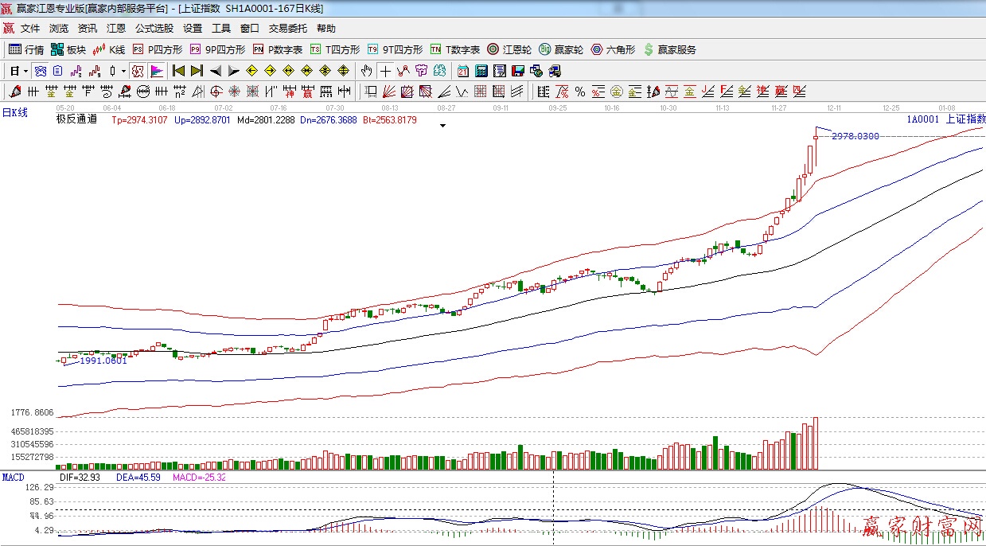986x546 pixels.
Task: Click the 赢家服务 dollar-sign button
Action: click(x=669, y=49)
